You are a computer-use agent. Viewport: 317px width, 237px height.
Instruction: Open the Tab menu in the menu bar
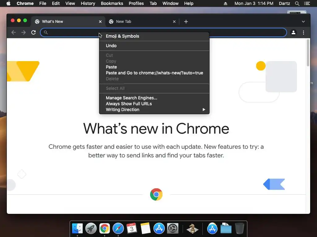[x=153, y=3]
